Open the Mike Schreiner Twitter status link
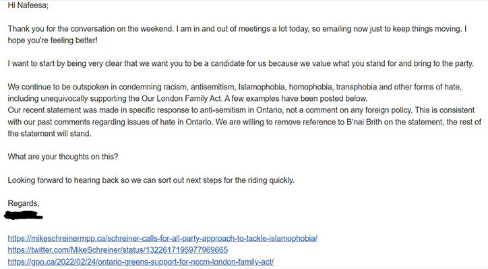The width and height of the screenshot is (488, 269). click(118, 250)
